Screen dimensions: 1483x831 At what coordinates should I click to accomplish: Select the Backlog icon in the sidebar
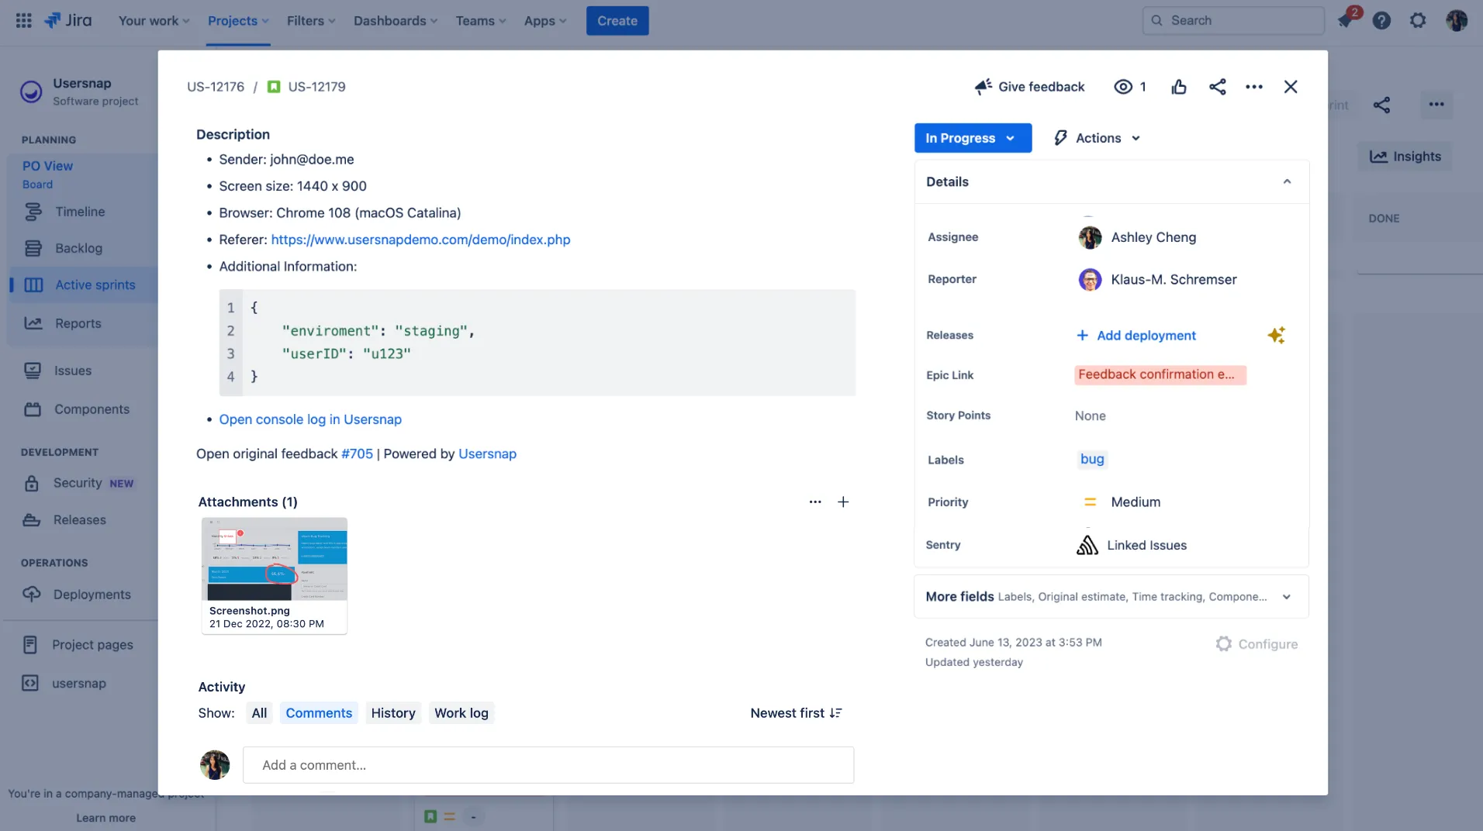[x=32, y=248]
